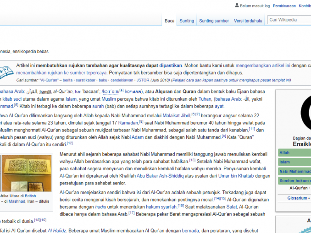Click the note [b] reference
The image size is (311, 233).
pos(224,136)
